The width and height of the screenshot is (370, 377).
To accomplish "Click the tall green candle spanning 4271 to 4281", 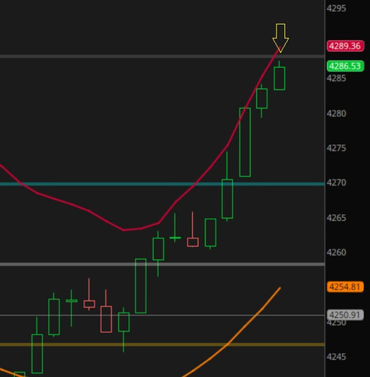I will pyautogui.click(x=245, y=143).
